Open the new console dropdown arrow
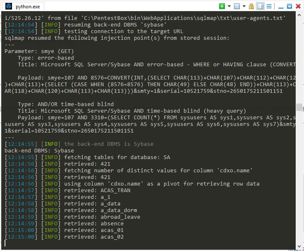Screen dimensions: 304x251 (229, 6)
